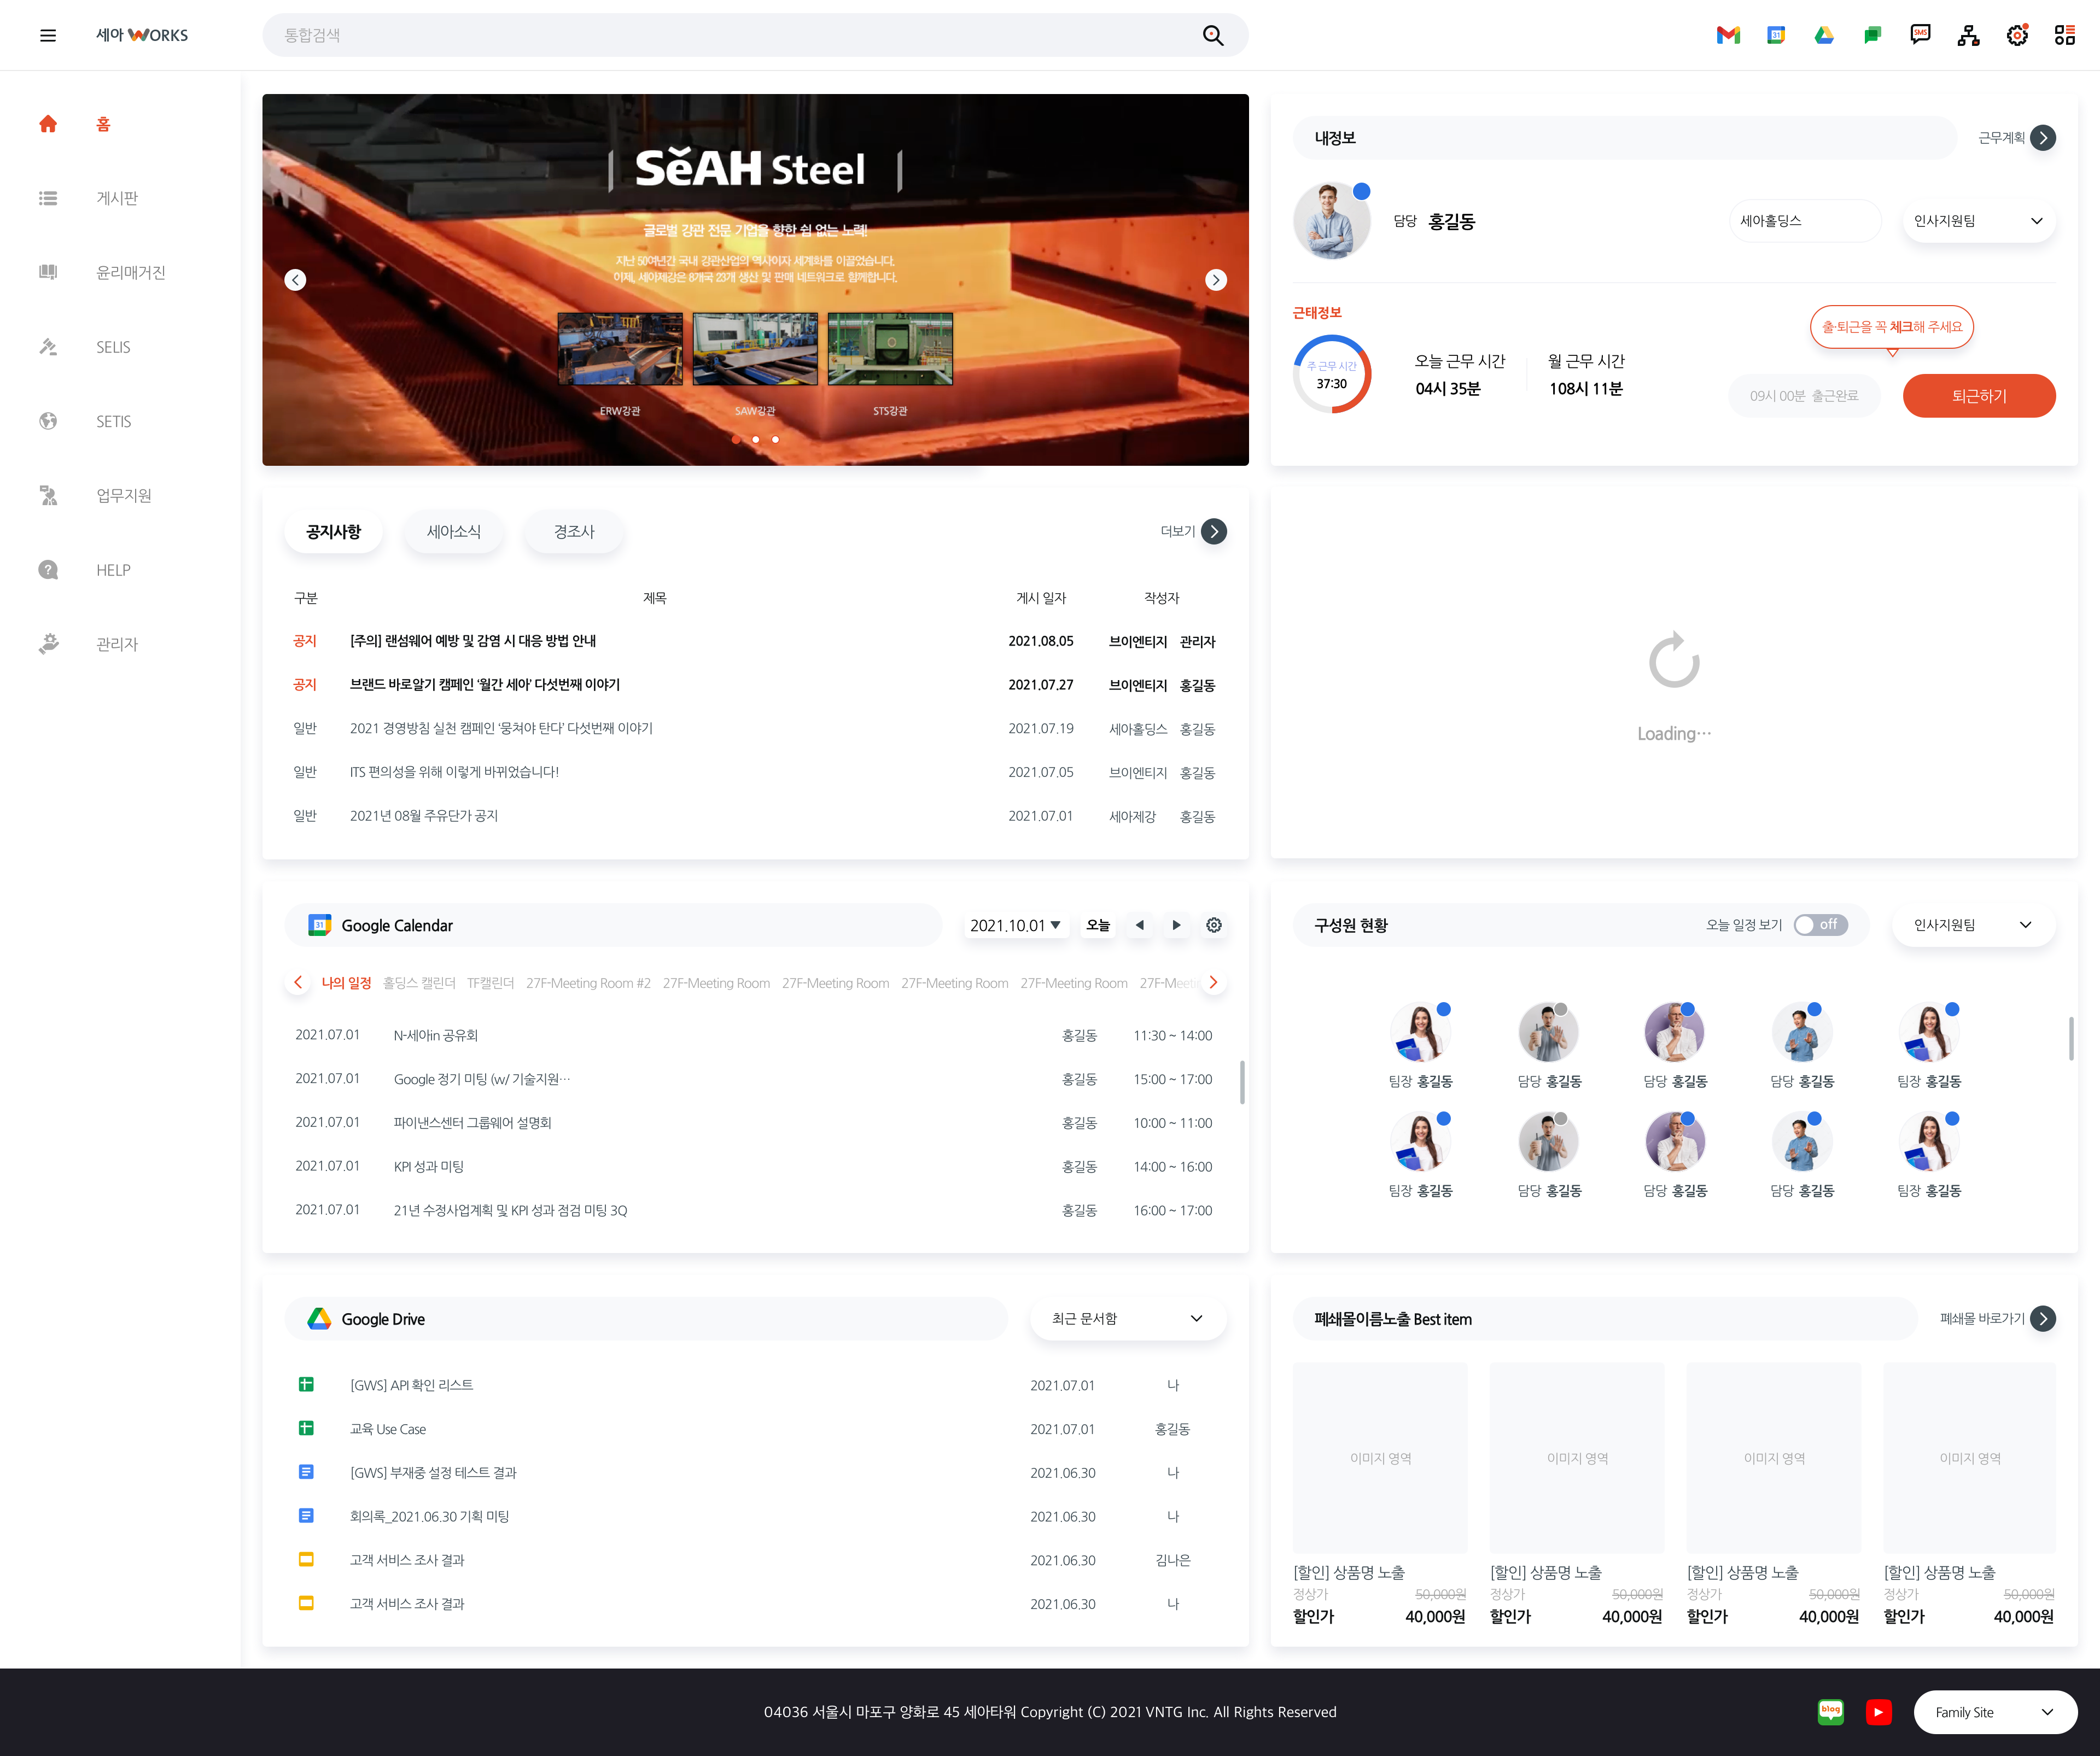The height and width of the screenshot is (1756, 2100).
Task: Select the ERW강관 banner thumbnail
Action: pyautogui.click(x=620, y=349)
